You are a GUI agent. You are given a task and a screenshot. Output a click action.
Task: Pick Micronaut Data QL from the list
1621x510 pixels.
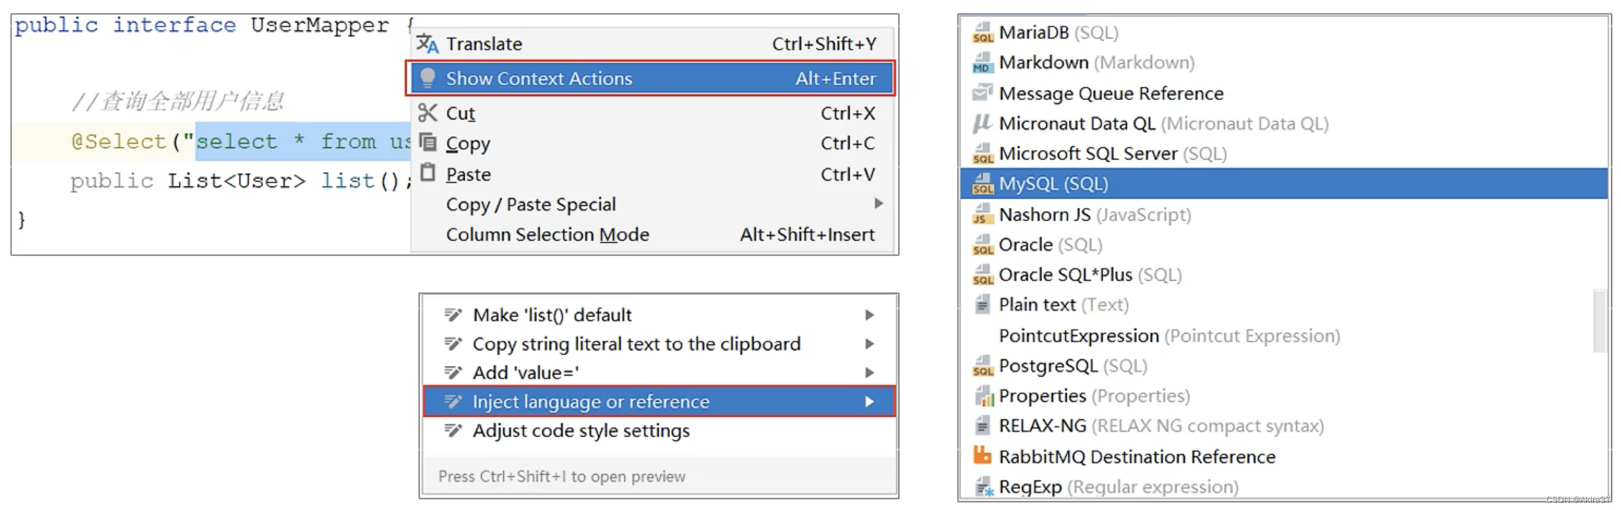[x=1284, y=124]
